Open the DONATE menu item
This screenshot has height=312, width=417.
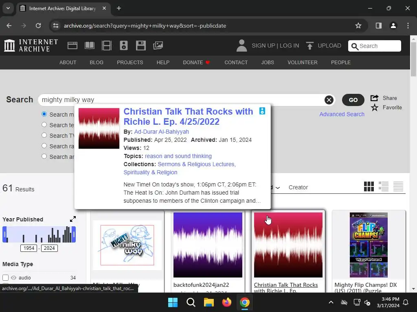[x=196, y=62]
